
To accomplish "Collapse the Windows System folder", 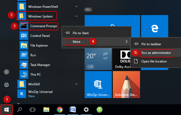I will click(x=77, y=16).
